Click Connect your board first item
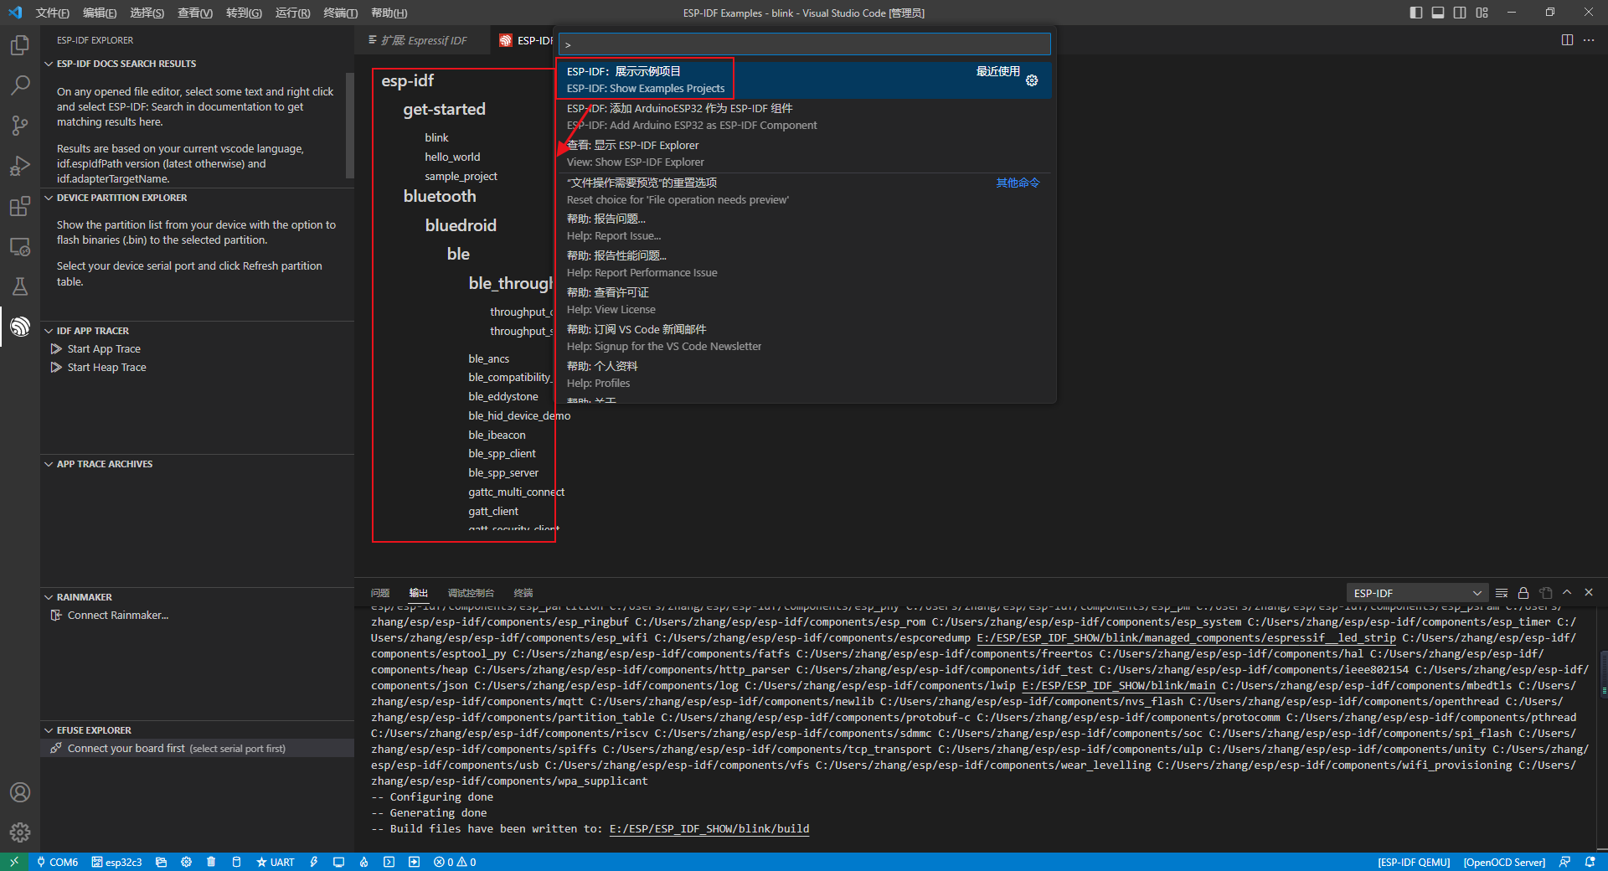Screen dimensions: 1608x871 click(198, 749)
